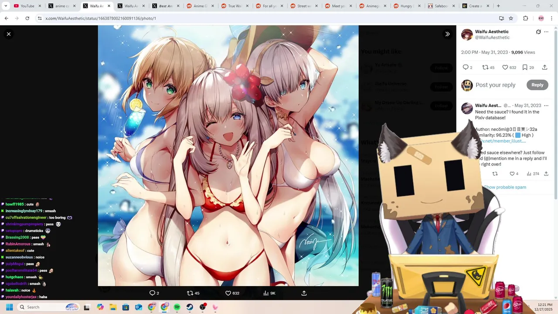Like the post in the sidebar with 632 likes
Viewport: 558px width, 314px height.
tap(505, 67)
